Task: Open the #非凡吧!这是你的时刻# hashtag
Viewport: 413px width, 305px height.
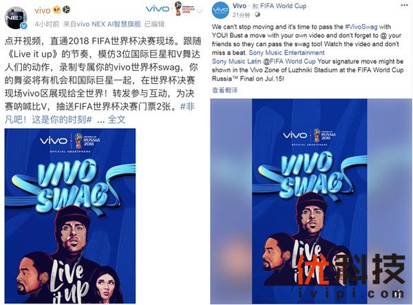Action: [x=100, y=113]
